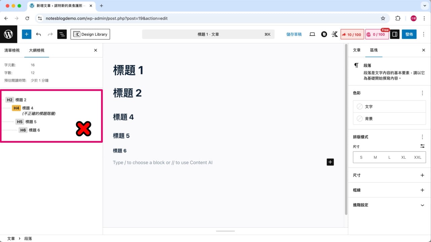Open the block inserter with the blue plus icon

coord(26,34)
